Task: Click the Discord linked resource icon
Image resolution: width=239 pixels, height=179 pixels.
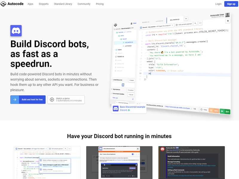Action: point(123,85)
